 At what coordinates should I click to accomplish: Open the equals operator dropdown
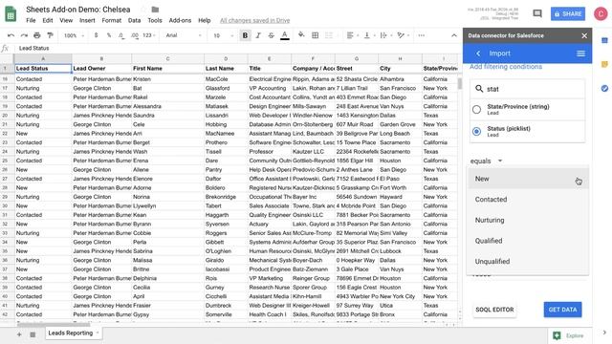coord(486,161)
